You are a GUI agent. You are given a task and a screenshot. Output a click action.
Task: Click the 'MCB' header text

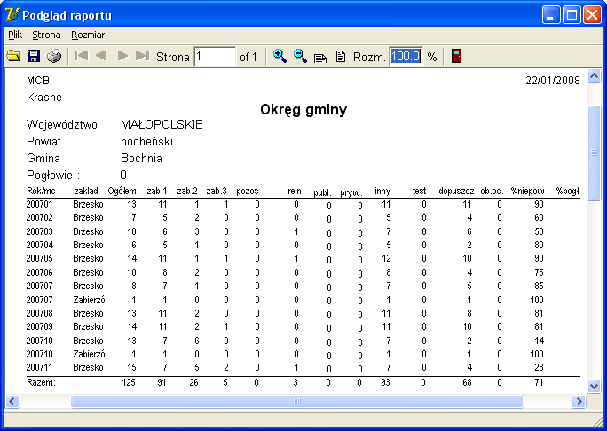tap(38, 81)
